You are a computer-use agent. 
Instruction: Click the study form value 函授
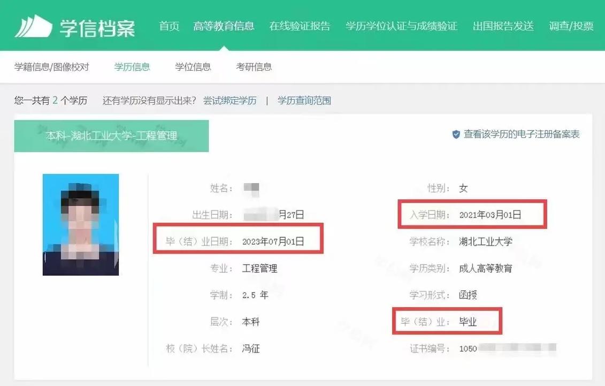[x=468, y=295]
